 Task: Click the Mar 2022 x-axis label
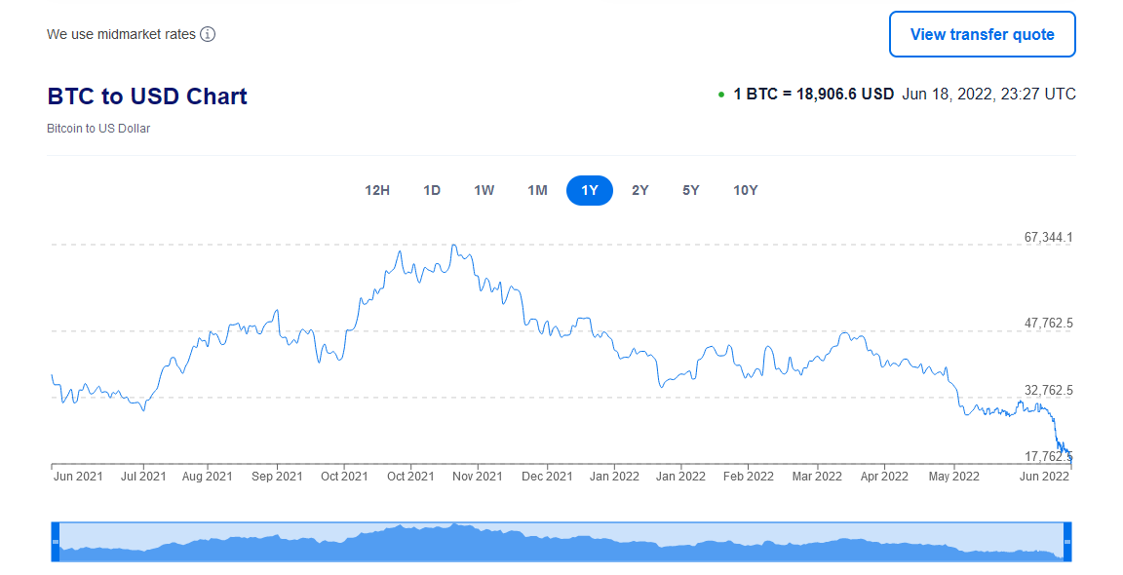(x=817, y=477)
